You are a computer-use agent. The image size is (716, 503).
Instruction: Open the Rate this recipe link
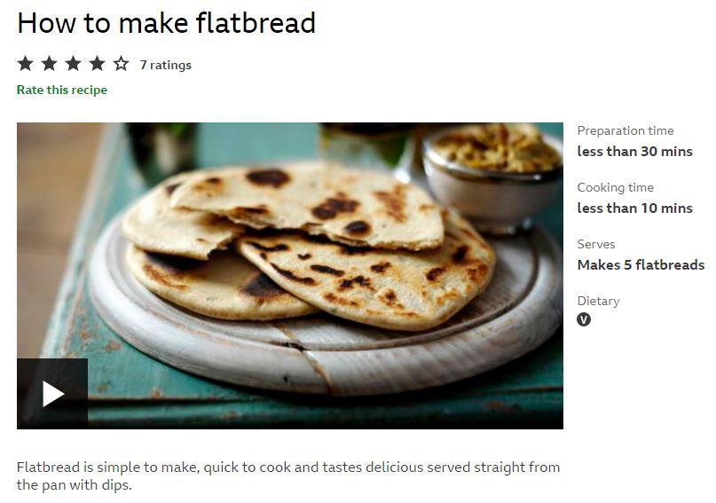(x=61, y=90)
